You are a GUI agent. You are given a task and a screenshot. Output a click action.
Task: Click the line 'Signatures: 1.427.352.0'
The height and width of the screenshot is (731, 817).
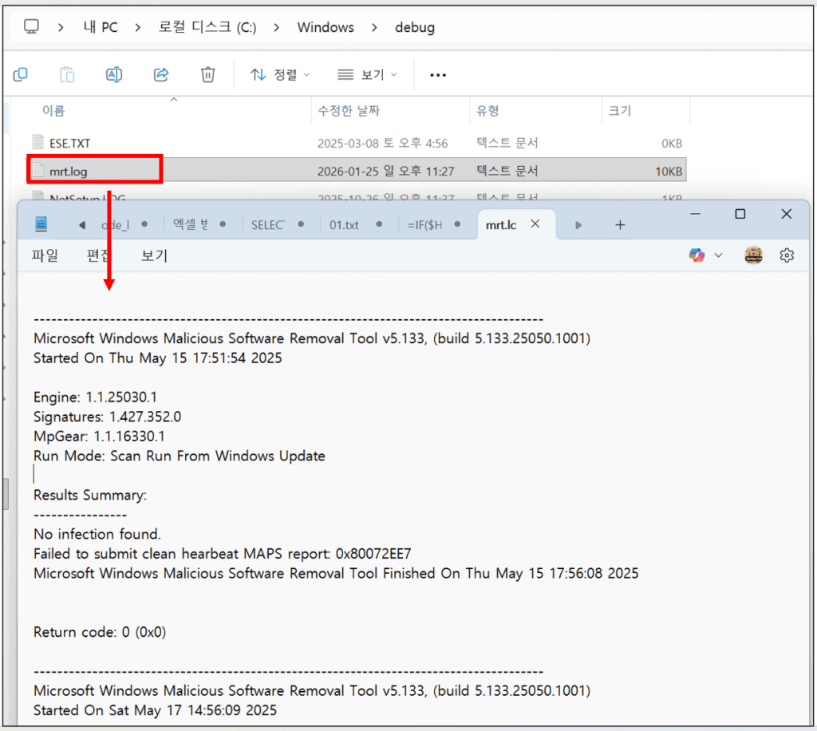point(108,417)
